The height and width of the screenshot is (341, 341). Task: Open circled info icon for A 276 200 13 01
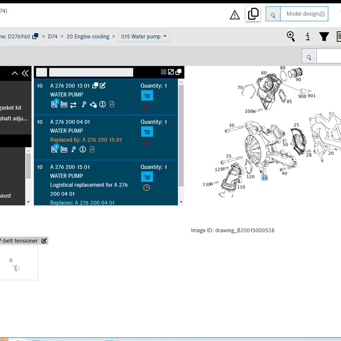pos(102,105)
